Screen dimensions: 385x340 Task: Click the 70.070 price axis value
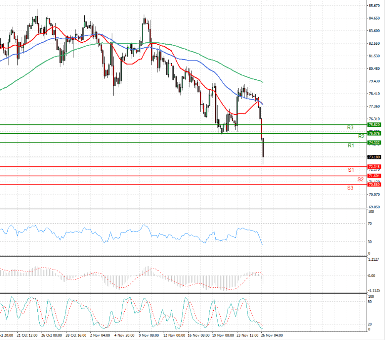pyautogui.click(x=374, y=194)
